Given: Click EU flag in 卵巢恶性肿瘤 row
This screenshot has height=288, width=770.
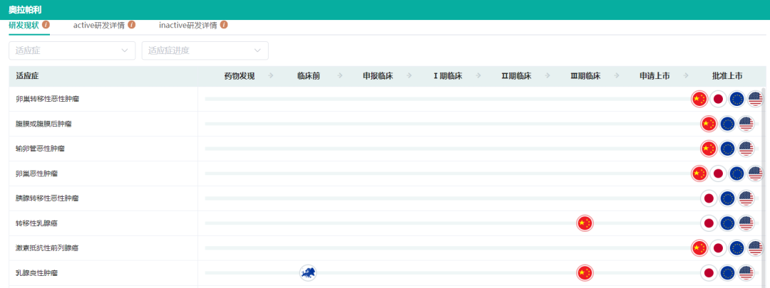Looking at the screenshot, I should (736, 174).
